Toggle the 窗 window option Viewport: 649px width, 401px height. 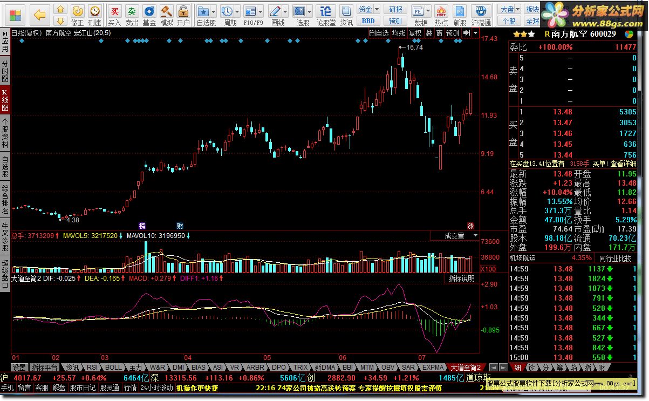(x=440, y=33)
